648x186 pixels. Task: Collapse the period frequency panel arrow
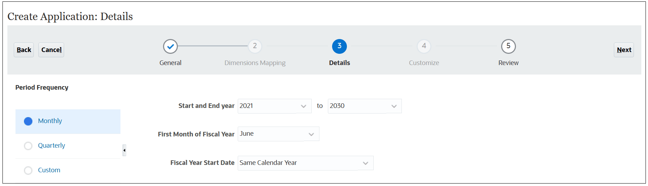point(124,150)
